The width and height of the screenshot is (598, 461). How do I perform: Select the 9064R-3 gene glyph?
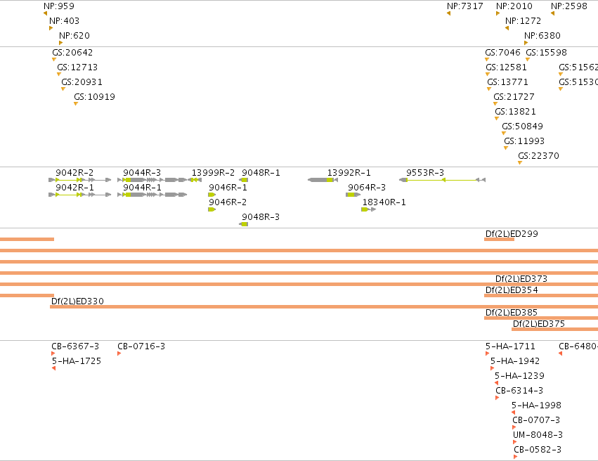point(353,195)
